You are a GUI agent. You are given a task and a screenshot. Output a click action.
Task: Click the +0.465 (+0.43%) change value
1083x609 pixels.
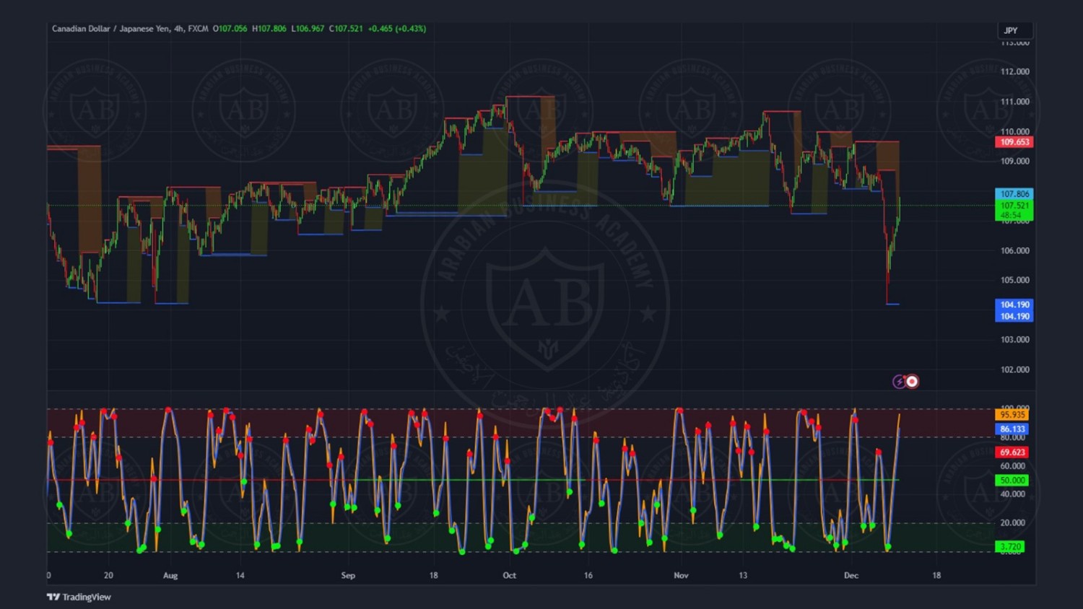point(396,29)
